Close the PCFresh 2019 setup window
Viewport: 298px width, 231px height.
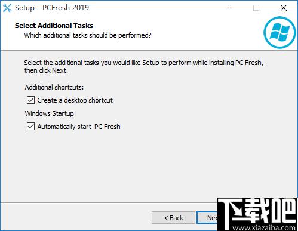pyautogui.click(x=284, y=8)
